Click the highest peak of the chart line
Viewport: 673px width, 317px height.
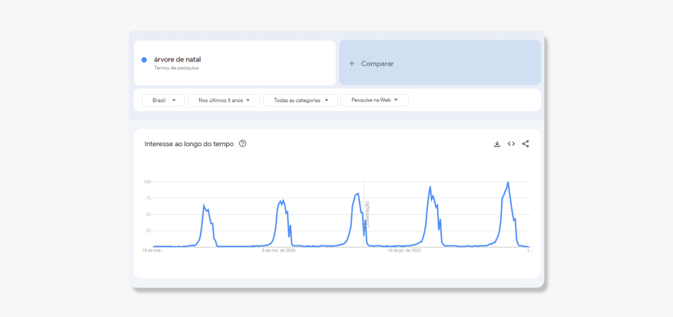click(x=508, y=183)
